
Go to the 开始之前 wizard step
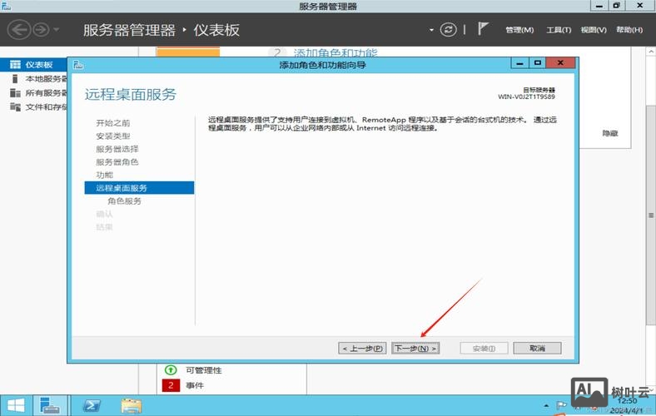click(x=113, y=123)
